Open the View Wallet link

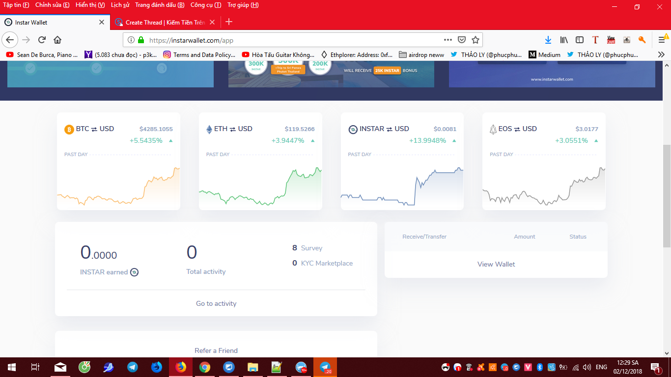coord(496,264)
